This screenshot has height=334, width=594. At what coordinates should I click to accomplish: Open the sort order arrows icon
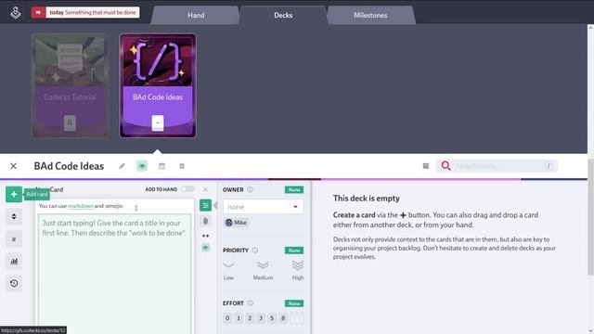[x=14, y=216]
